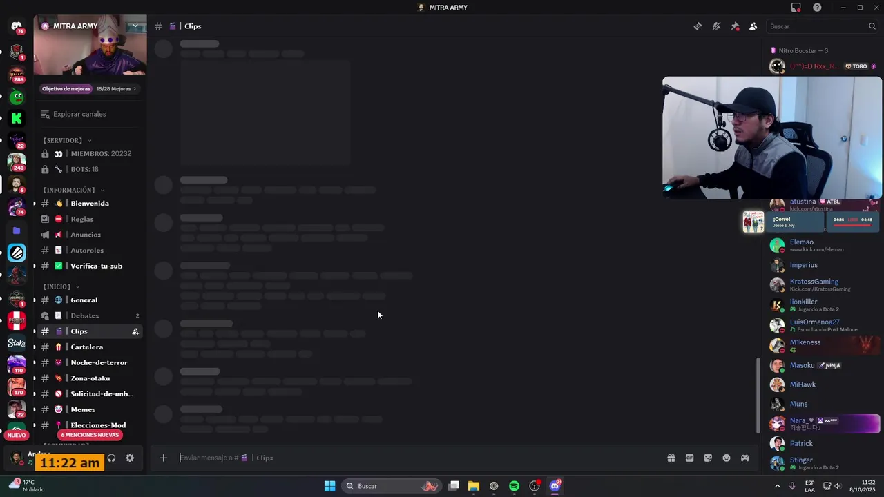Click the Objetivo de mejoras button

click(x=66, y=88)
